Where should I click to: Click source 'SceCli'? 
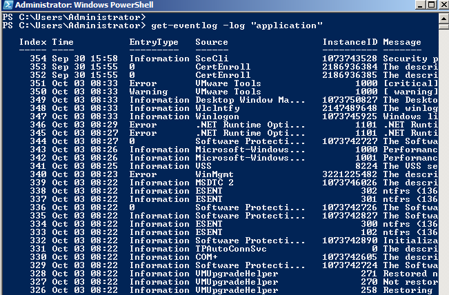[212, 59]
